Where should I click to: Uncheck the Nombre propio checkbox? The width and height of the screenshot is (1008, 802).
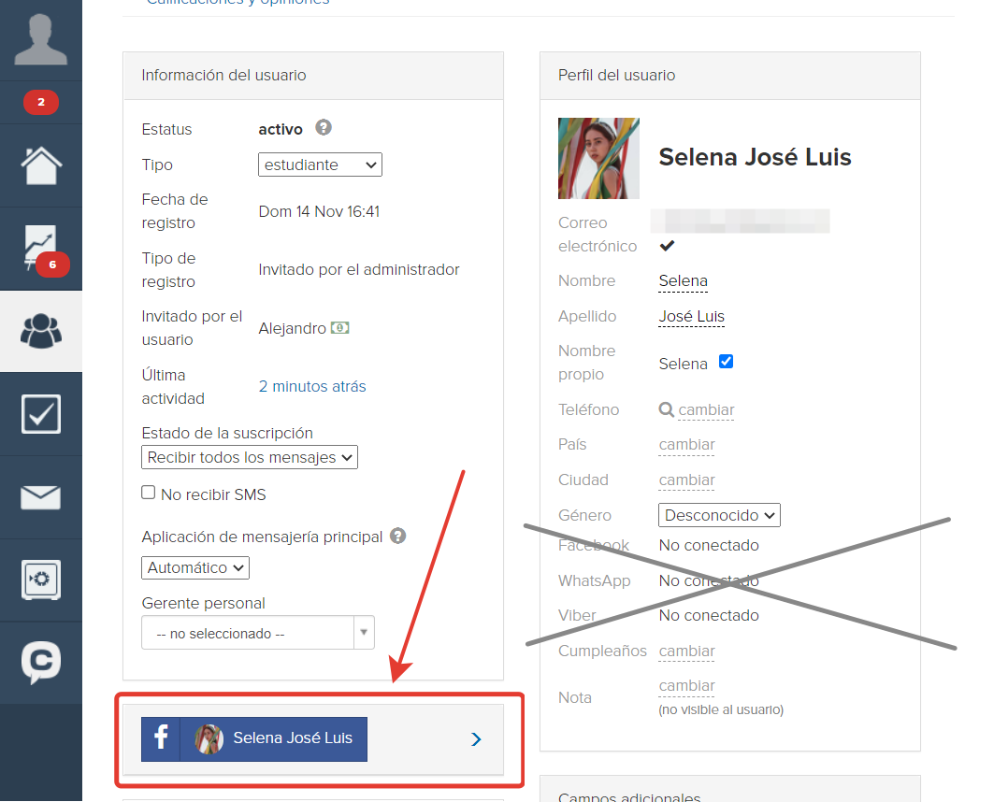pyautogui.click(x=726, y=361)
